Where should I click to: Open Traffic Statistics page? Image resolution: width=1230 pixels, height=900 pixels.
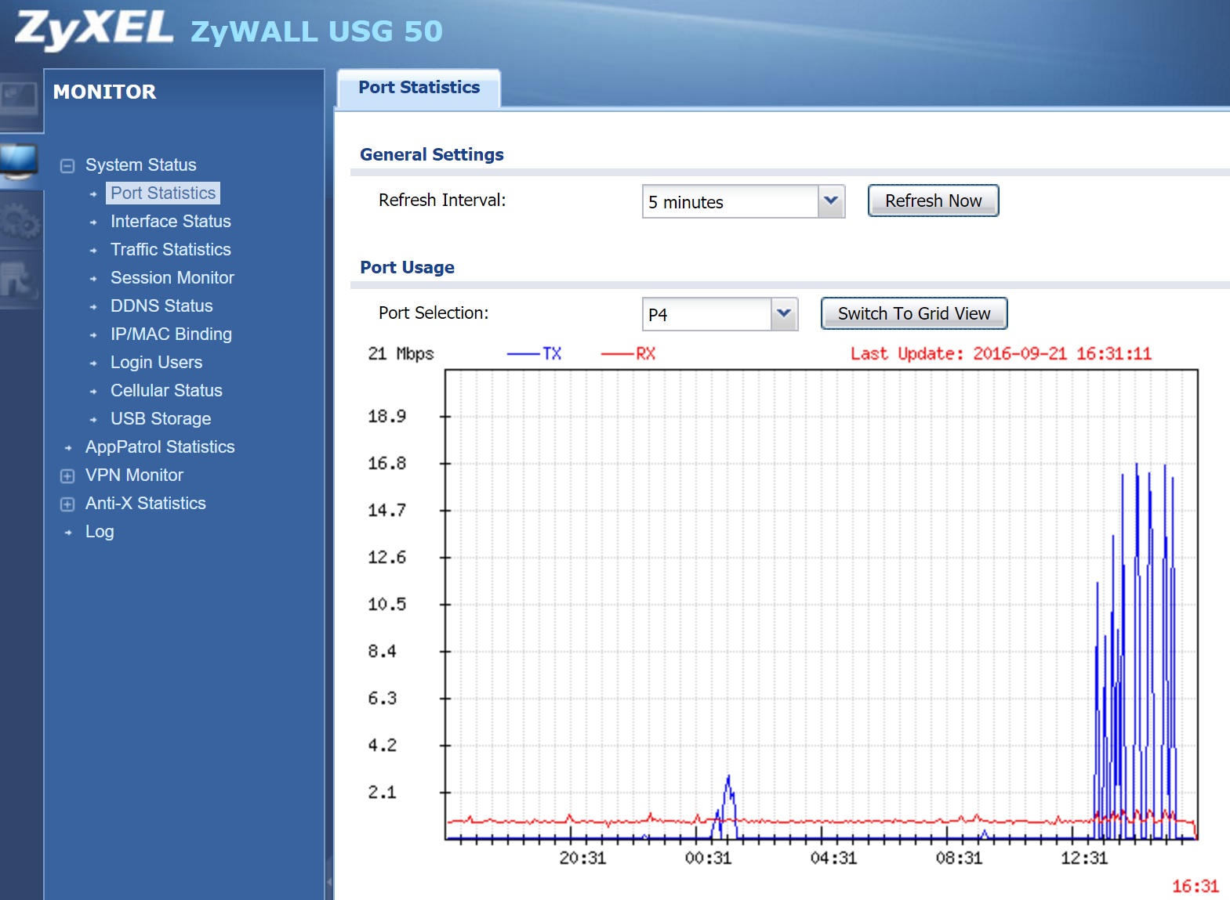point(171,249)
